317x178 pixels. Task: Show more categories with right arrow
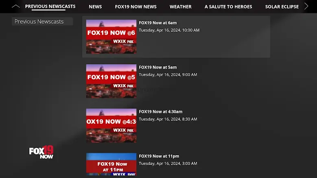click(306, 6)
